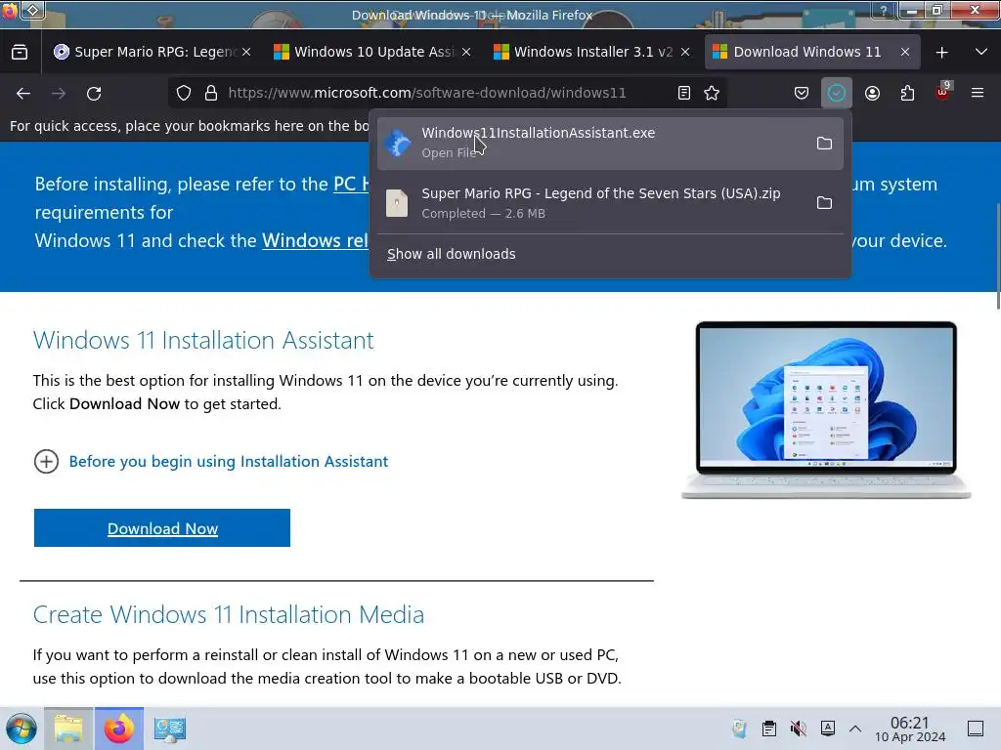Show site security padlock info

211,93
